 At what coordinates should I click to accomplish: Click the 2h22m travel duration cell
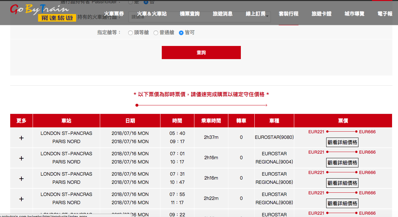(x=211, y=198)
